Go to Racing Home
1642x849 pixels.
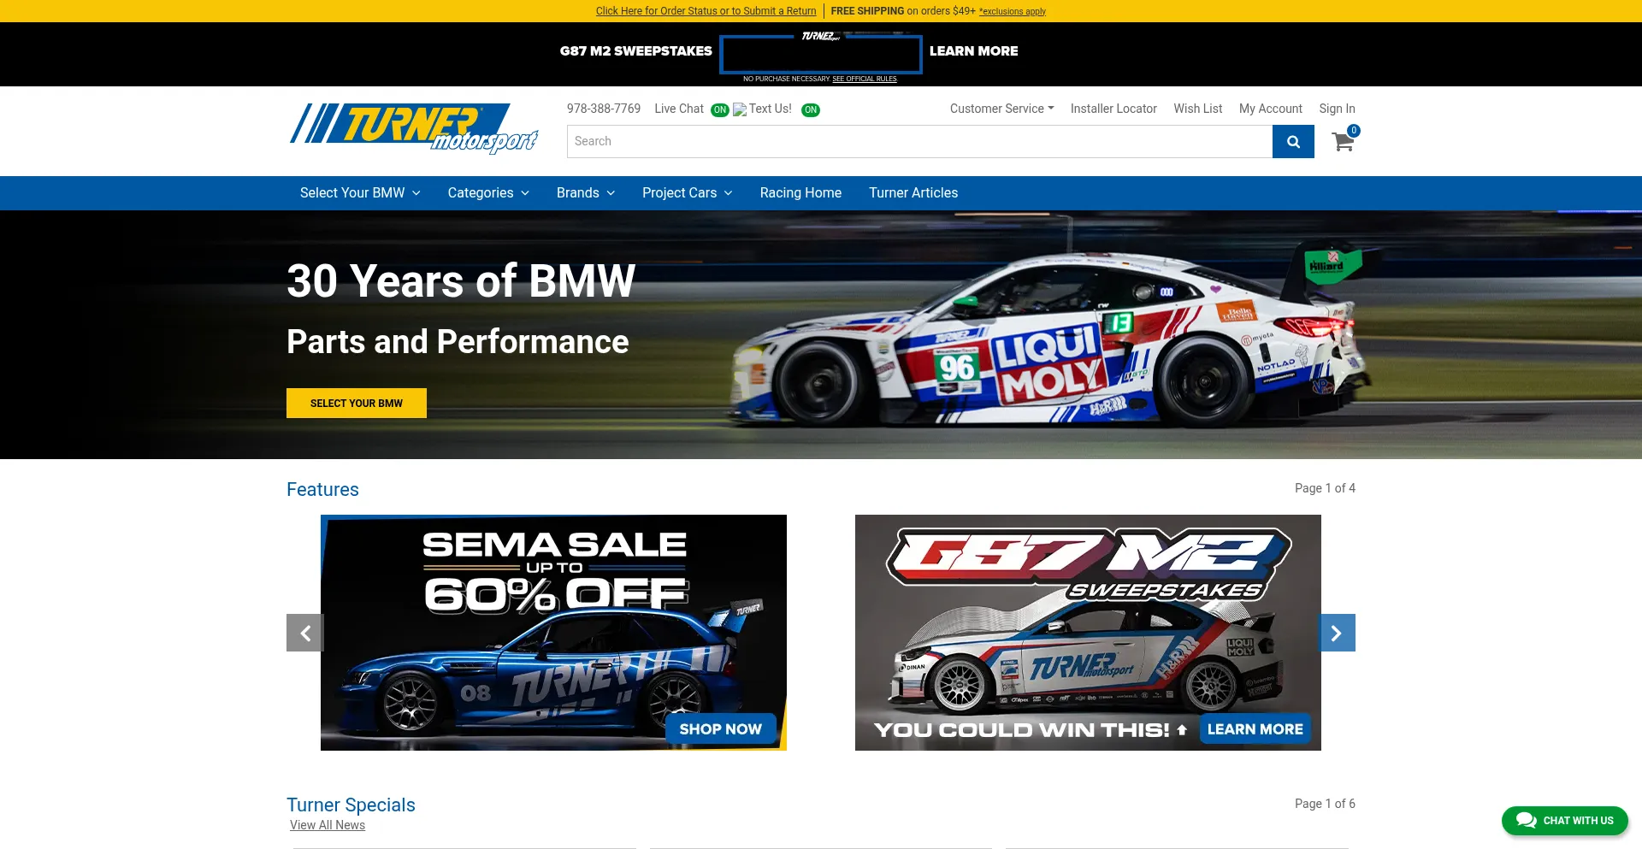coord(800,193)
